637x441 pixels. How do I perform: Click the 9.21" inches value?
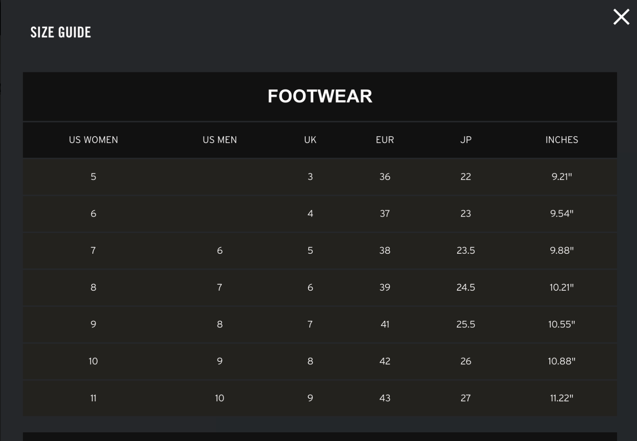561,177
